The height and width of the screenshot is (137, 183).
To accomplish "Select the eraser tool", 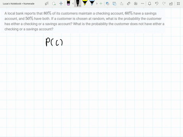I will [x=68, y=3].
